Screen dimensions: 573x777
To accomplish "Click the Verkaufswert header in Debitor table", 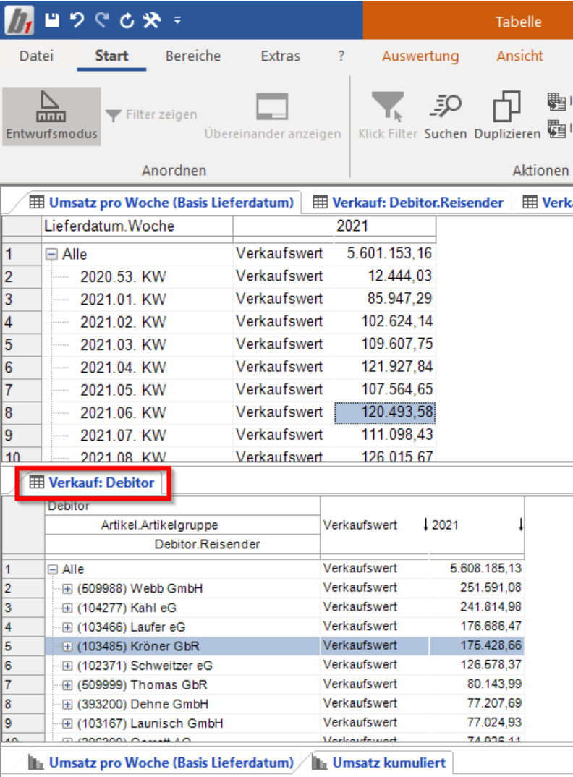I will click(360, 525).
